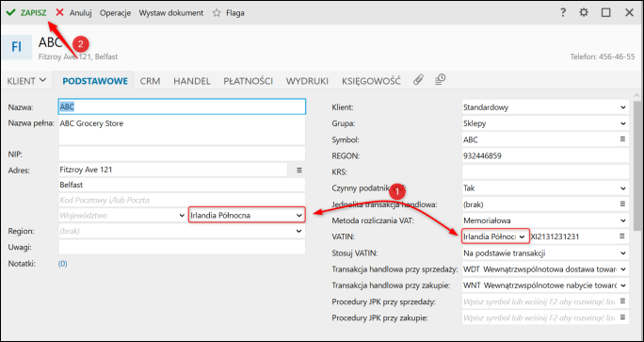Open the Notatki (0) link
This screenshot has height=342, width=644.
tap(63, 264)
